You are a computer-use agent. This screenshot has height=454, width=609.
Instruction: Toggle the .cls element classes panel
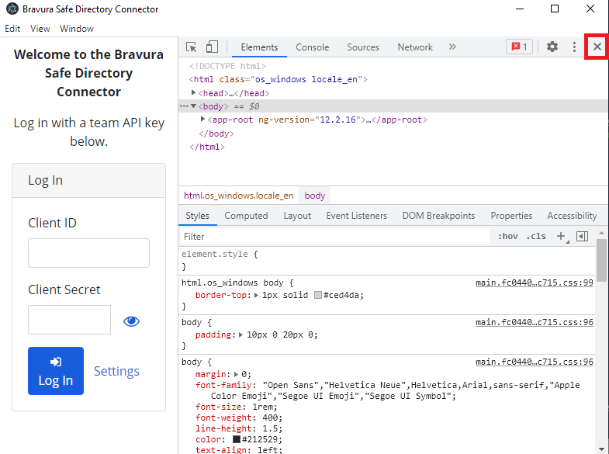[536, 236]
